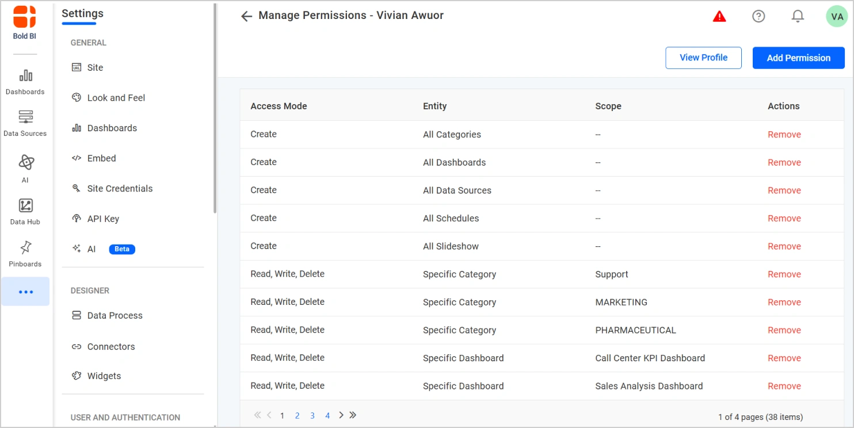
Task: Click the Entity column header
Action: coord(435,106)
